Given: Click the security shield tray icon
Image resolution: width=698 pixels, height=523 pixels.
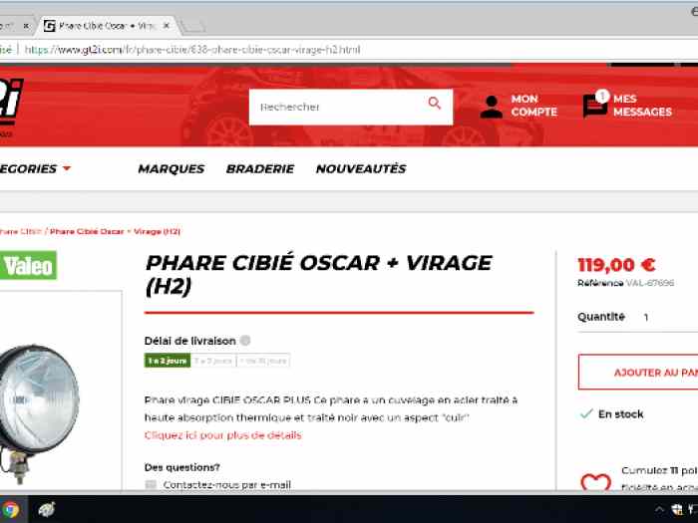Looking at the screenshot, I should (677, 510).
